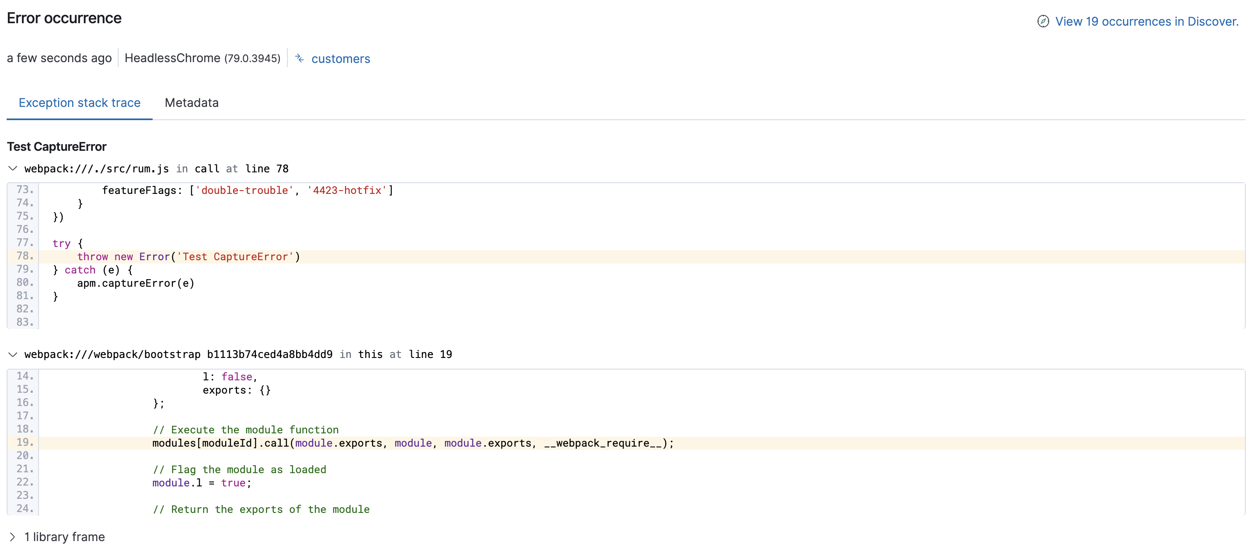This screenshot has height=556, width=1254.
Task: Click the "a few seconds ago" timestamp
Action: (x=59, y=58)
